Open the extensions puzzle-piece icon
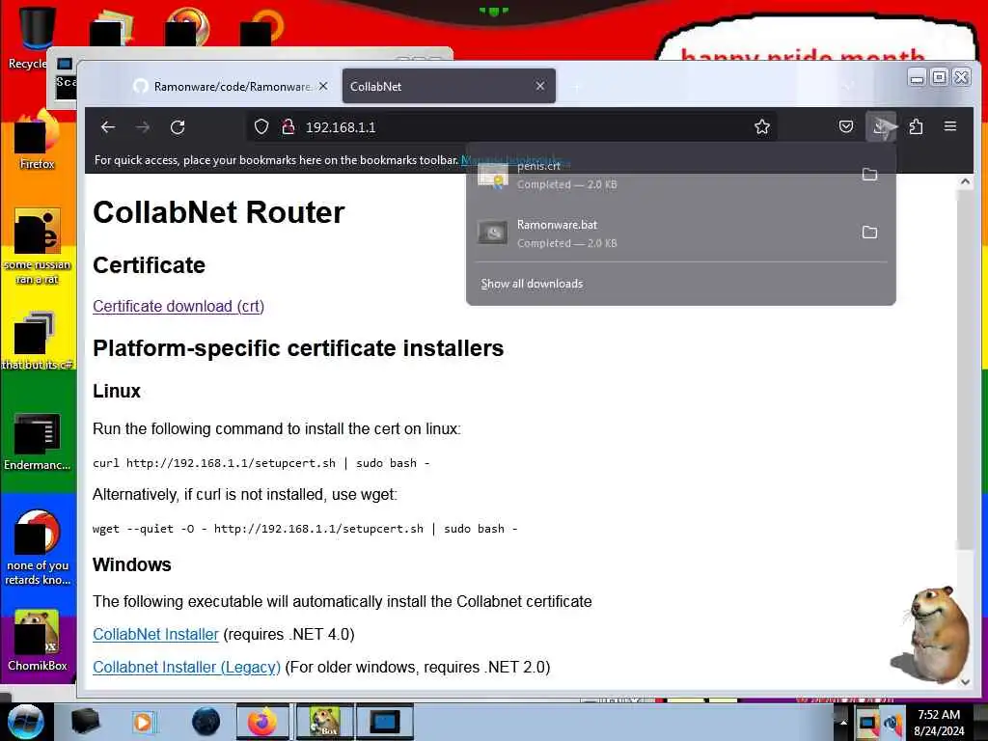 click(x=917, y=127)
